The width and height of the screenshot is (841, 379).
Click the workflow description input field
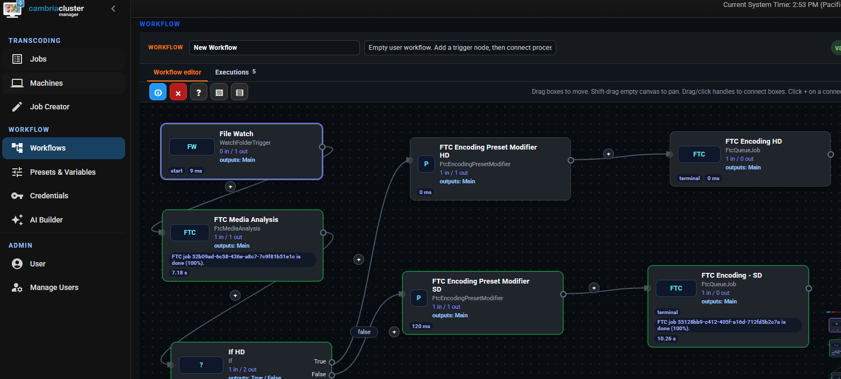(460, 48)
